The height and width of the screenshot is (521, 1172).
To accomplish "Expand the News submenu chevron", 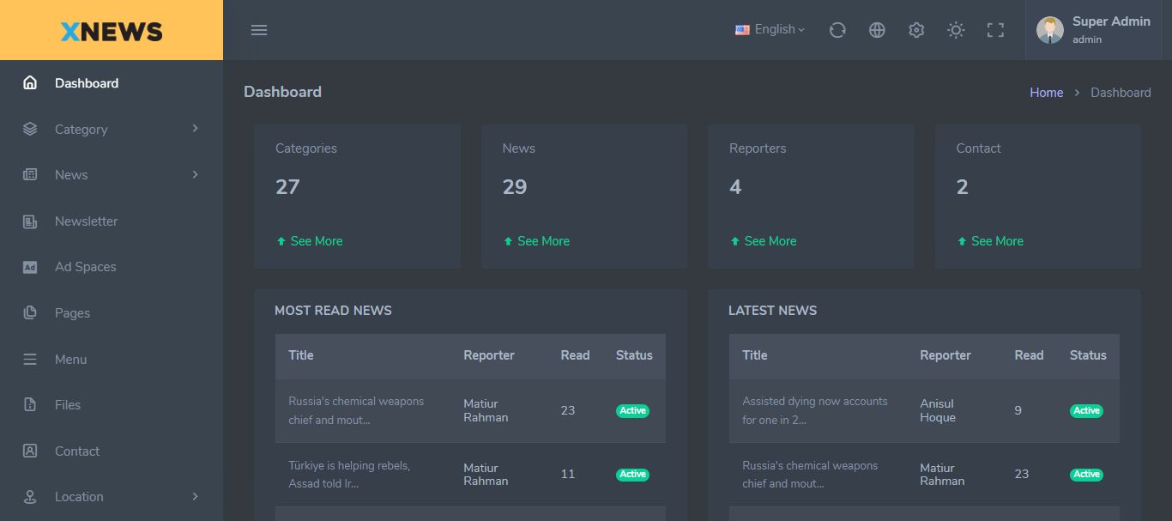I will (195, 175).
